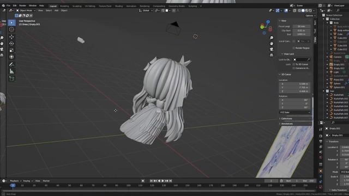This screenshot has width=349, height=196.
Task: Open the Blender logo menu
Action: (x=3, y=5)
